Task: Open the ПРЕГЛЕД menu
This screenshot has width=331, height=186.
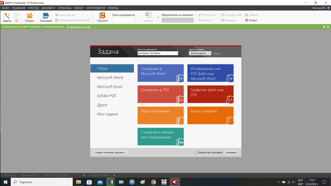Action: tap(33, 8)
